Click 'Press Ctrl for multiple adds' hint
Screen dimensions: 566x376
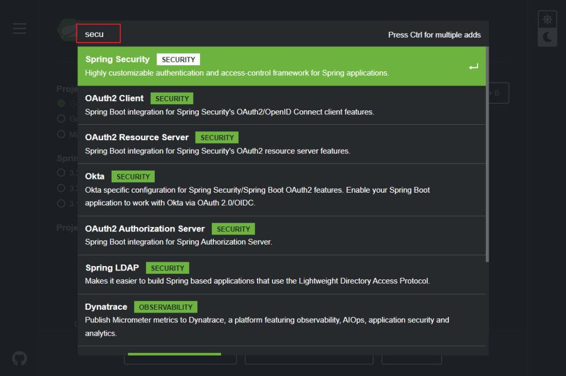(434, 35)
